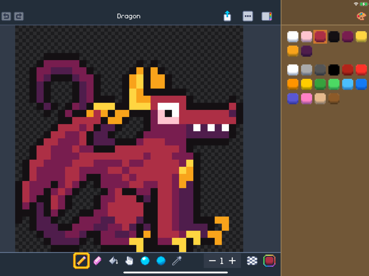Select the pink Eraser tool
Viewport: 369px width, 276px height.
pos(97,261)
